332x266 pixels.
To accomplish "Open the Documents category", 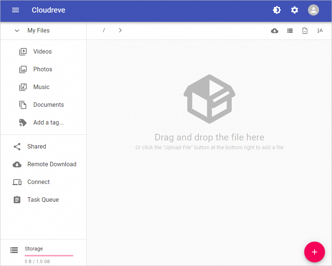I will click(x=48, y=105).
